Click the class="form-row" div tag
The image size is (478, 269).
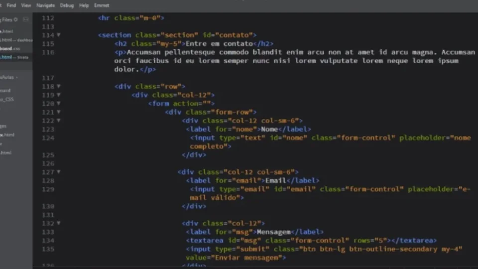211,112
